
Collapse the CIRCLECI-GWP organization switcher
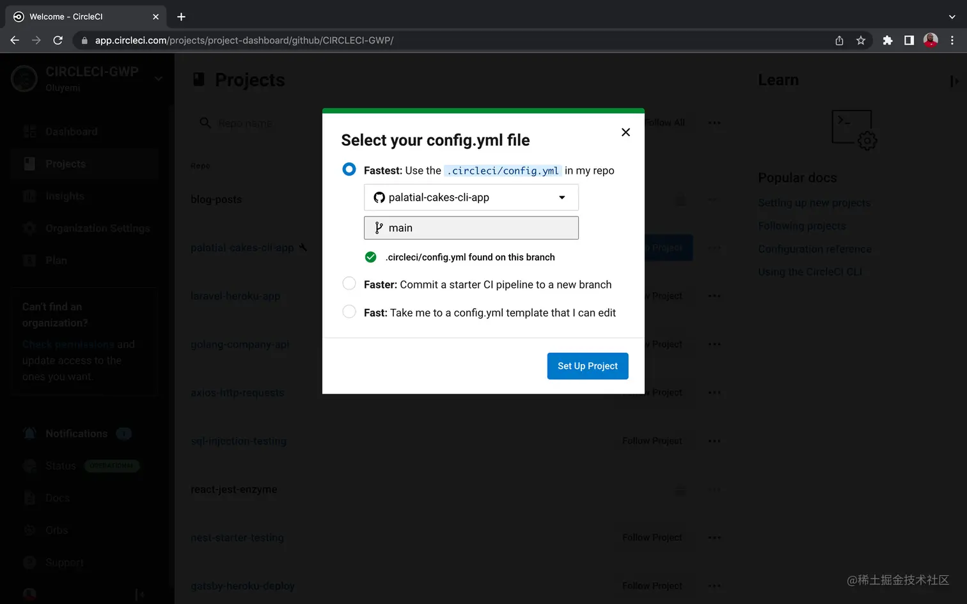tap(158, 77)
